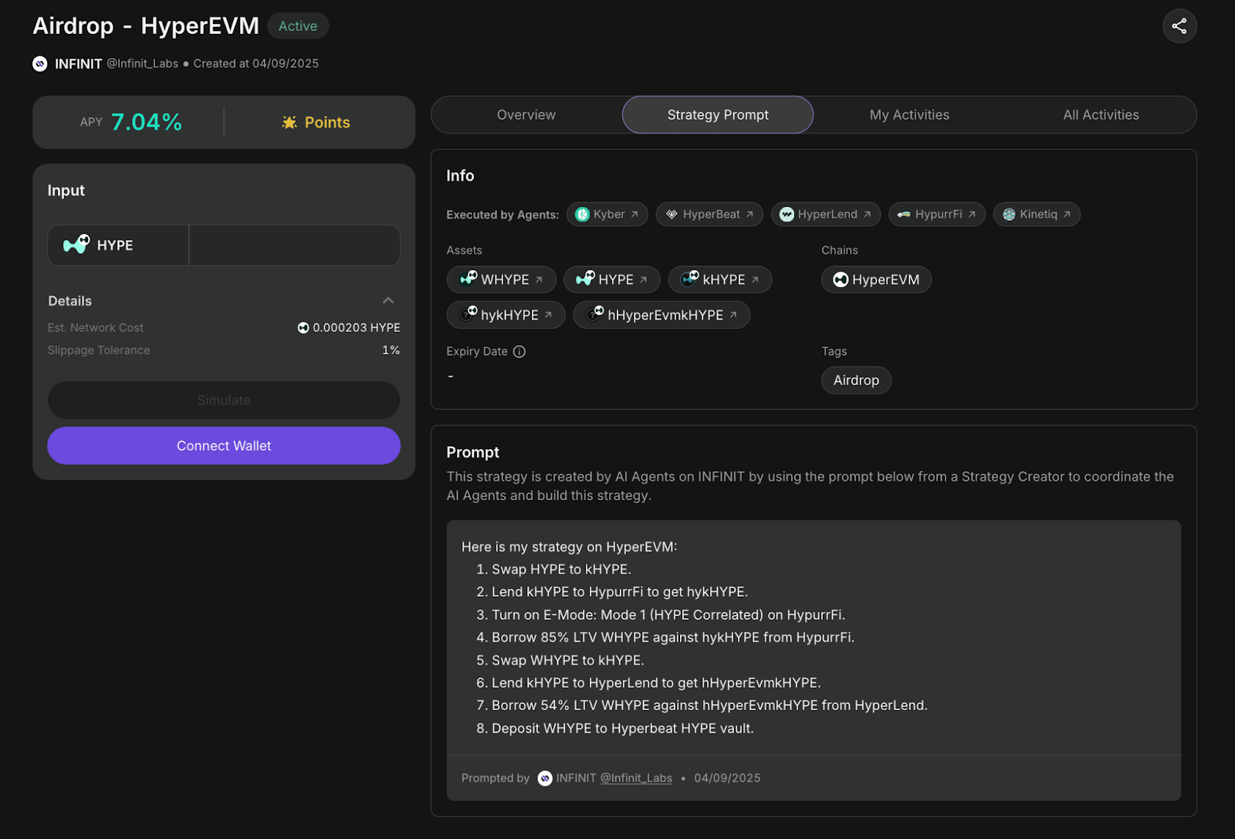Image resolution: width=1235 pixels, height=839 pixels.
Task: Click the Airdrop tag chip
Action: 856,381
